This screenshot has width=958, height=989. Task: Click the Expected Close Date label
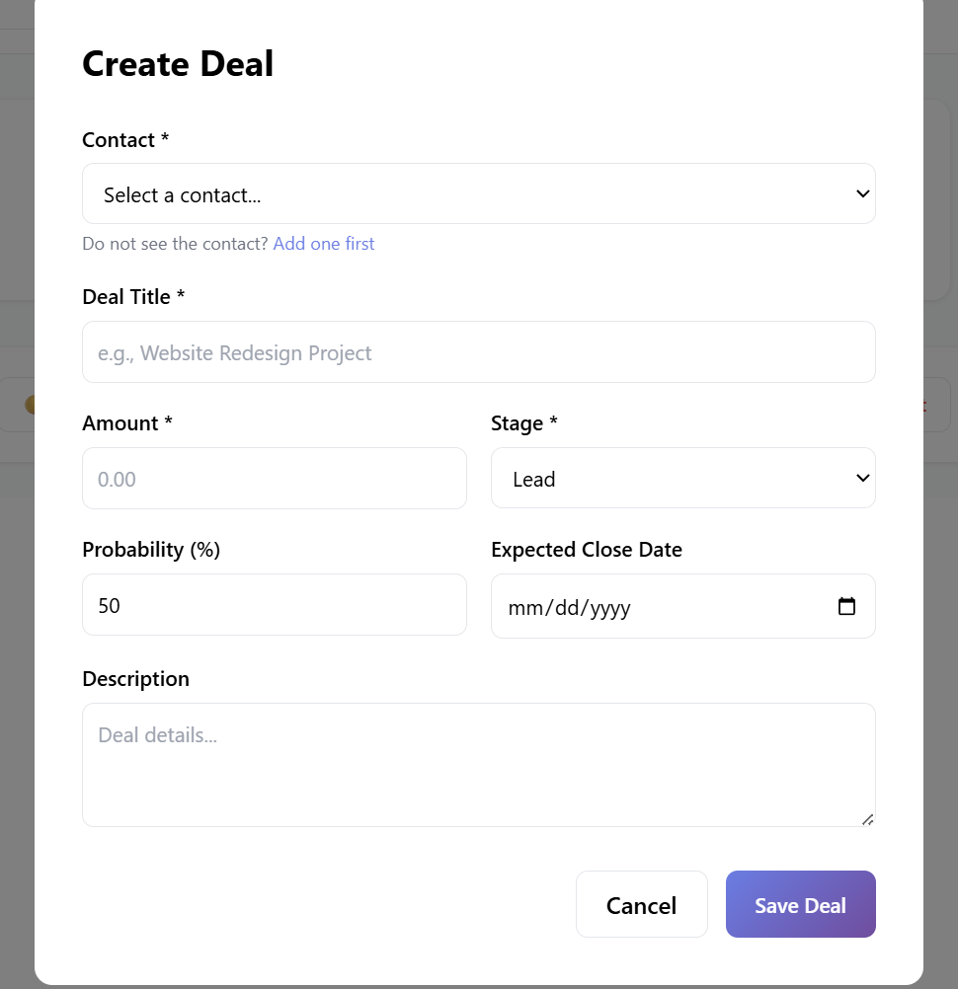click(586, 550)
